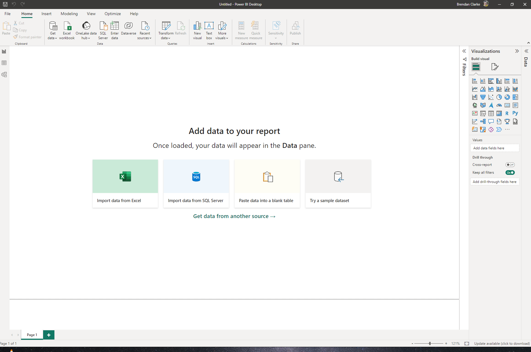
Task: Select the treemap visual icon
Action: click(515, 97)
